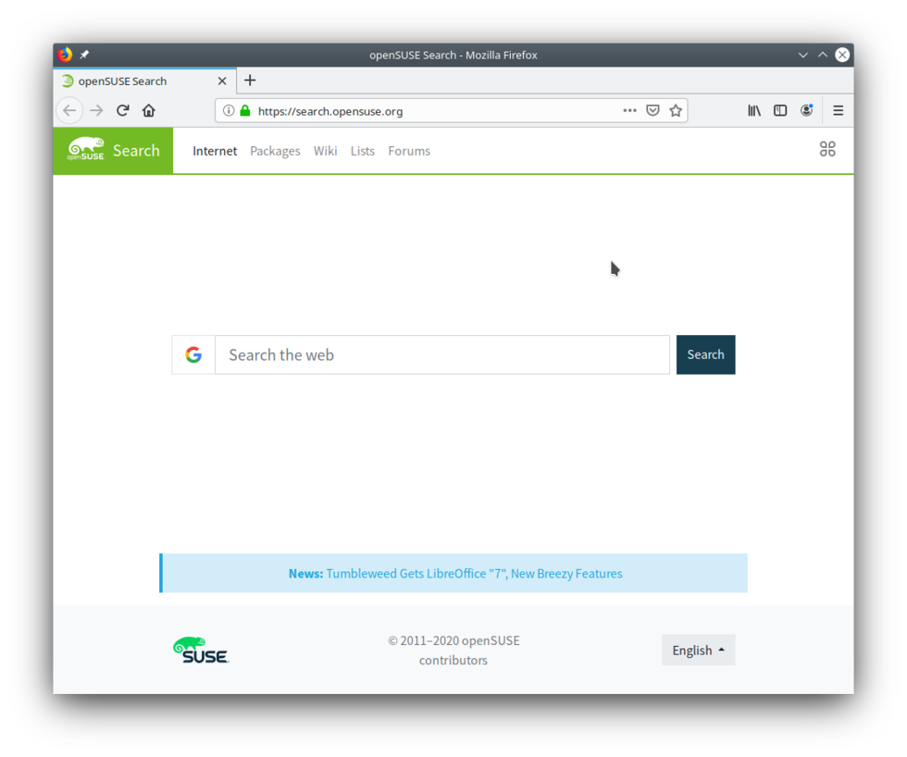Show sidebars using the sidebar icon
This screenshot has width=907, height=757.
coord(780,110)
